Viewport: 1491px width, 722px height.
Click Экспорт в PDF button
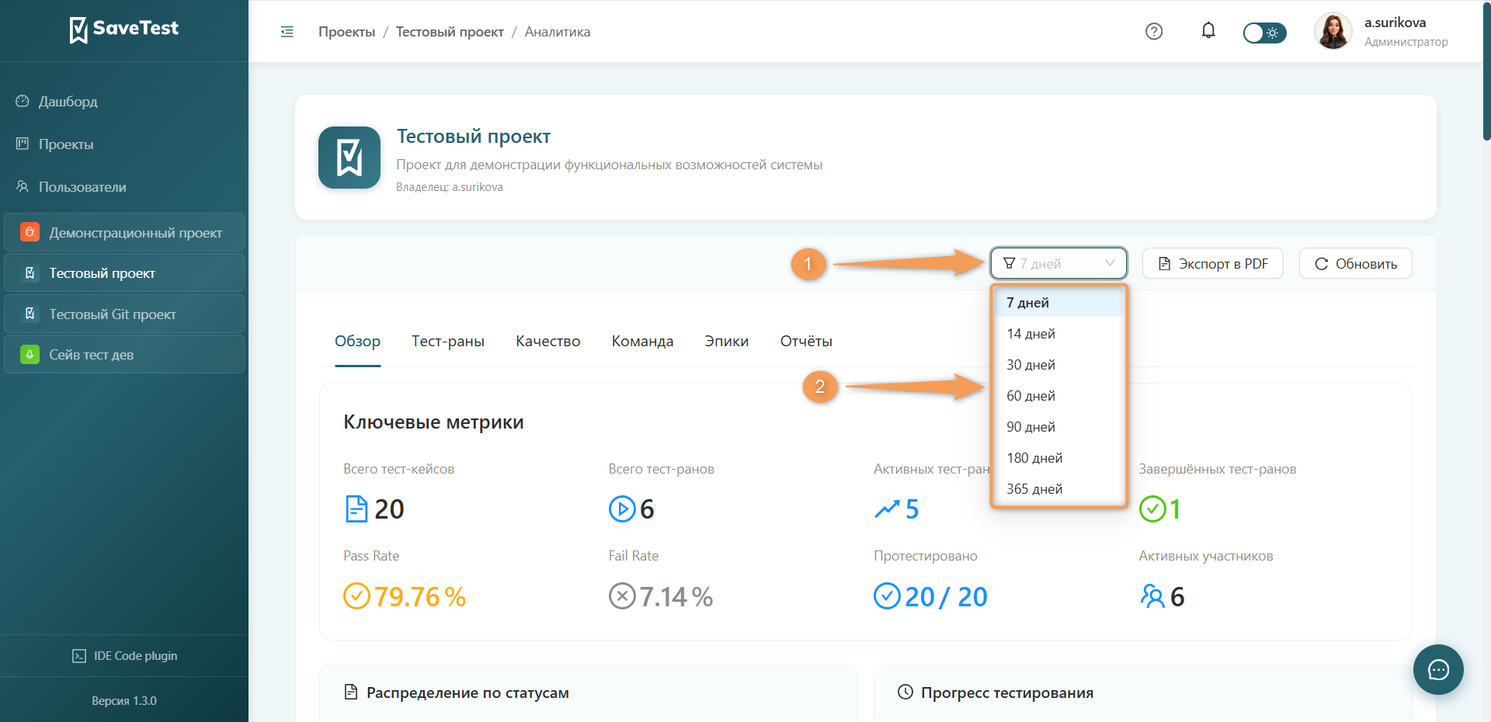pyautogui.click(x=1212, y=263)
